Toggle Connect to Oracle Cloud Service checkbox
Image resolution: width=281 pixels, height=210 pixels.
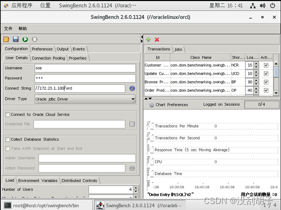point(8,115)
